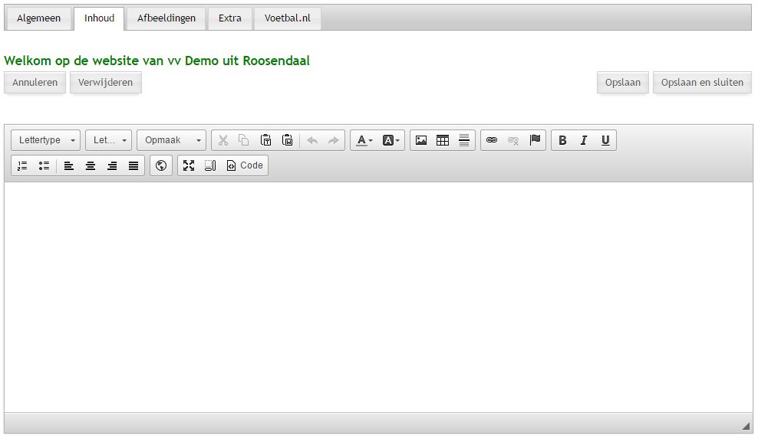The image size is (758, 439).
Task: Click the Cut scissors icon
Action: coord(222,140)
